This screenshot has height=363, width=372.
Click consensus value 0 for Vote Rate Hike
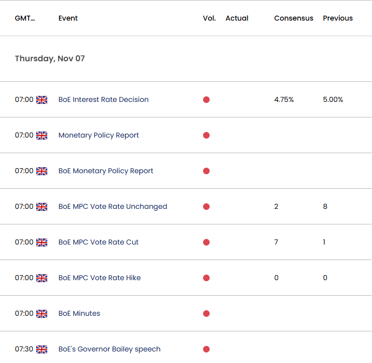coord(276,278)
